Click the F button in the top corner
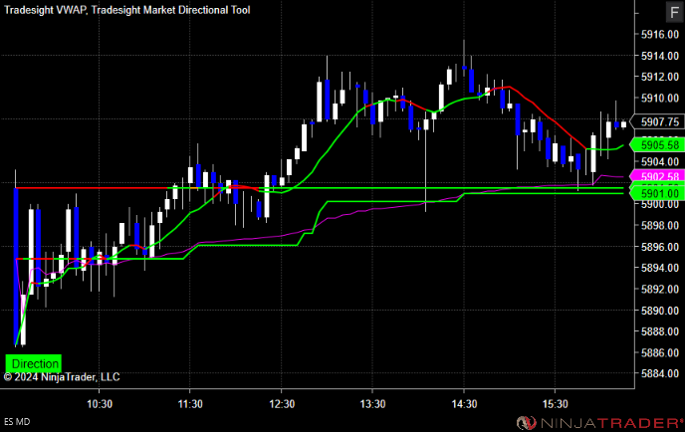The width and height of the screenshot is (685, 432). 675,12
